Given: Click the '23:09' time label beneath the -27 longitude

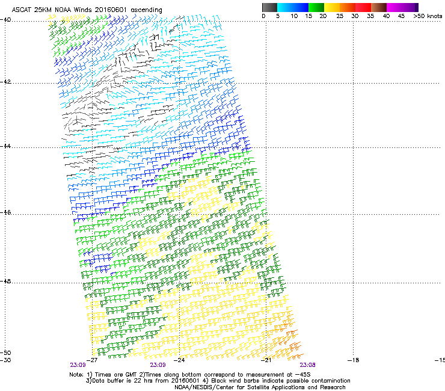Looking at the screenshot, I should point(78,365).
